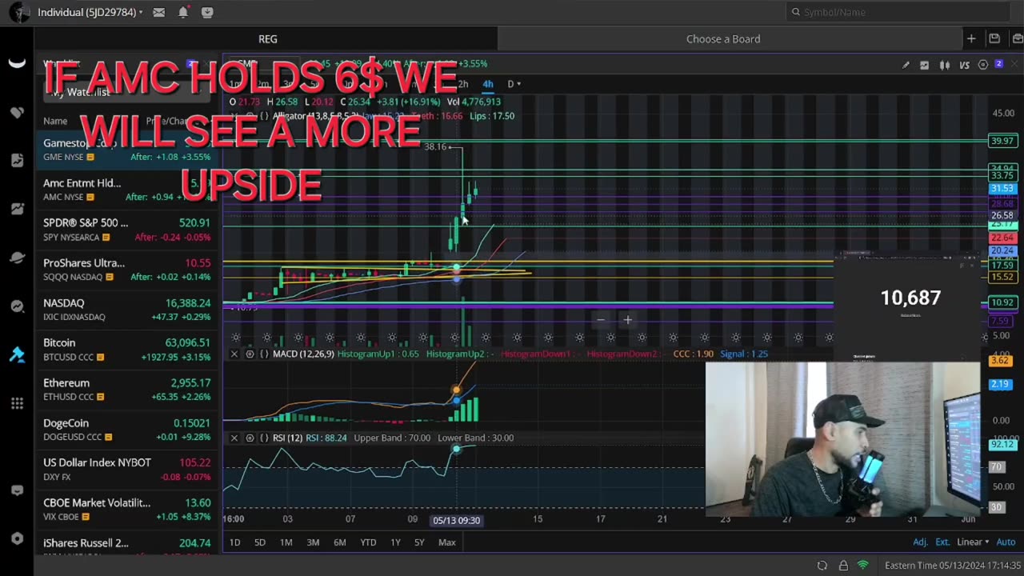Click the VS compare button
The height and width of the screenshot is (576, 1024).
964,65
